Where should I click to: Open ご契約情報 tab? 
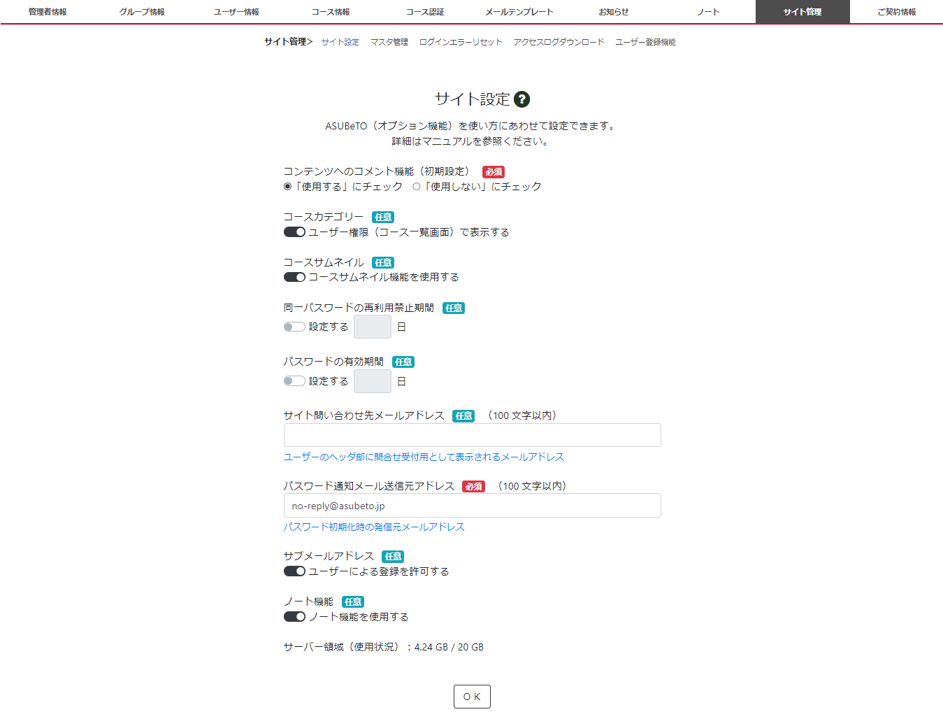897,12
